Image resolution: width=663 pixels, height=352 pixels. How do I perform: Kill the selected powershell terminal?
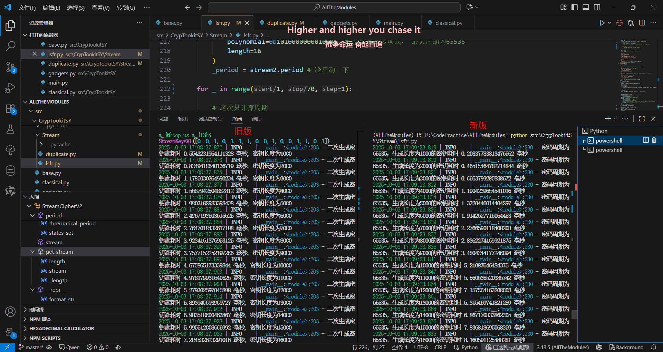click(654, 140)
